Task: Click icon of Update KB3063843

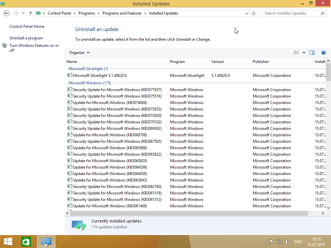Action: 70,180
